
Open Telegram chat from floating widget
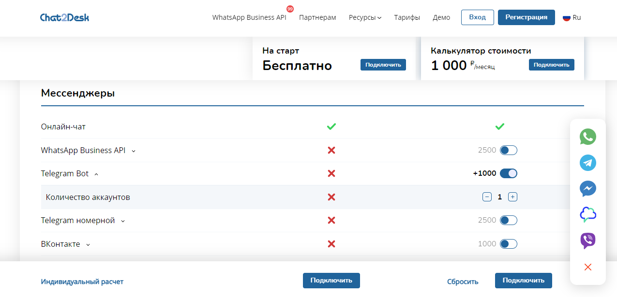(587, 163)
